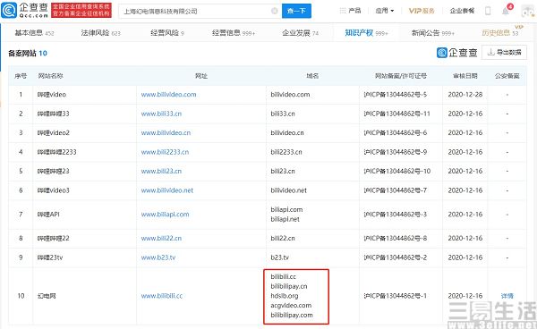Switch to 基本信息 tab
Screen dimensions: 537x329
(x=34, y=33)
